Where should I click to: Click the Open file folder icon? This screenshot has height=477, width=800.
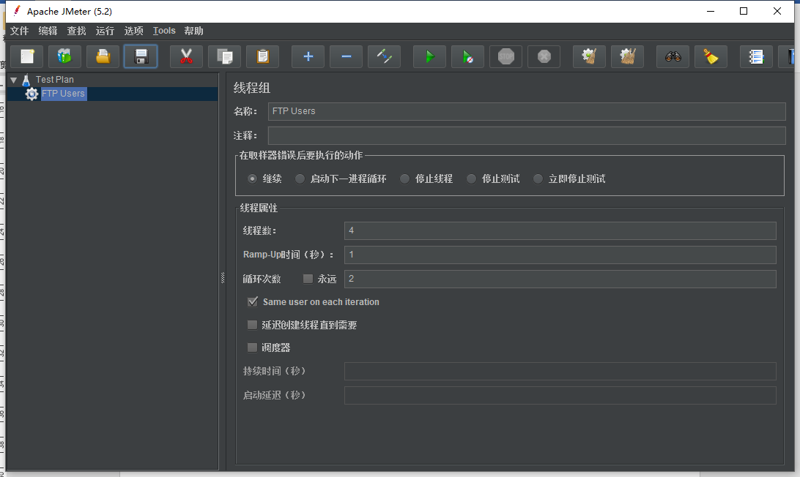coord(103,56)
